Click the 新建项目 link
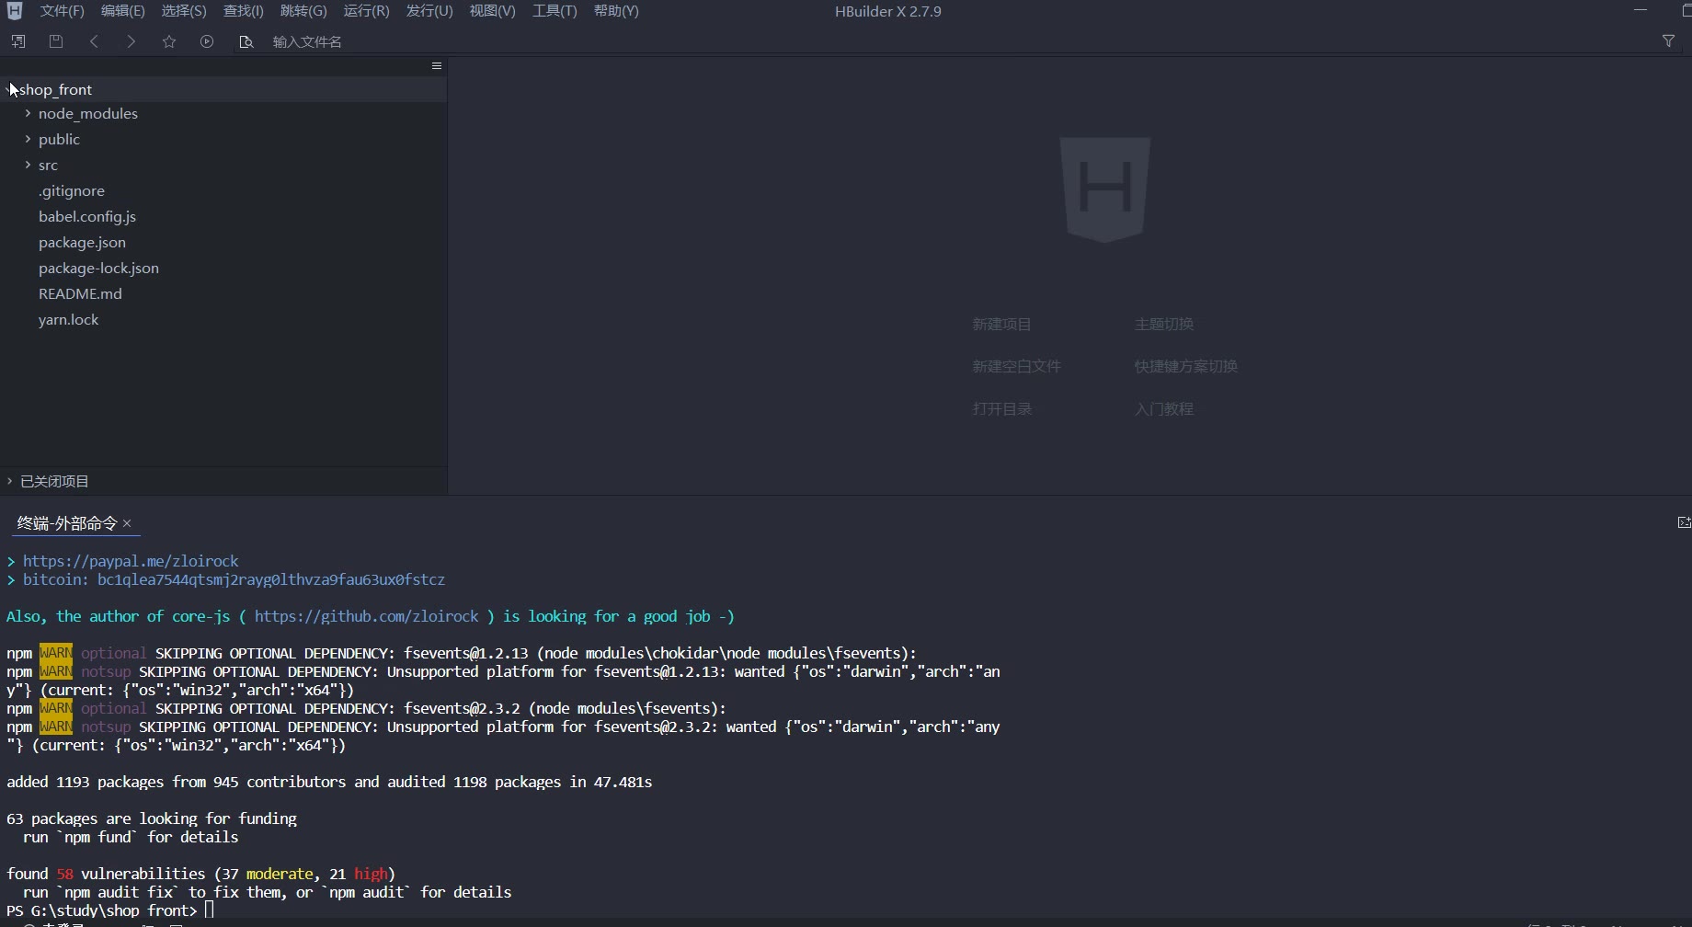The width and height of the screenshot is (1692, 927). (1001, 324)
